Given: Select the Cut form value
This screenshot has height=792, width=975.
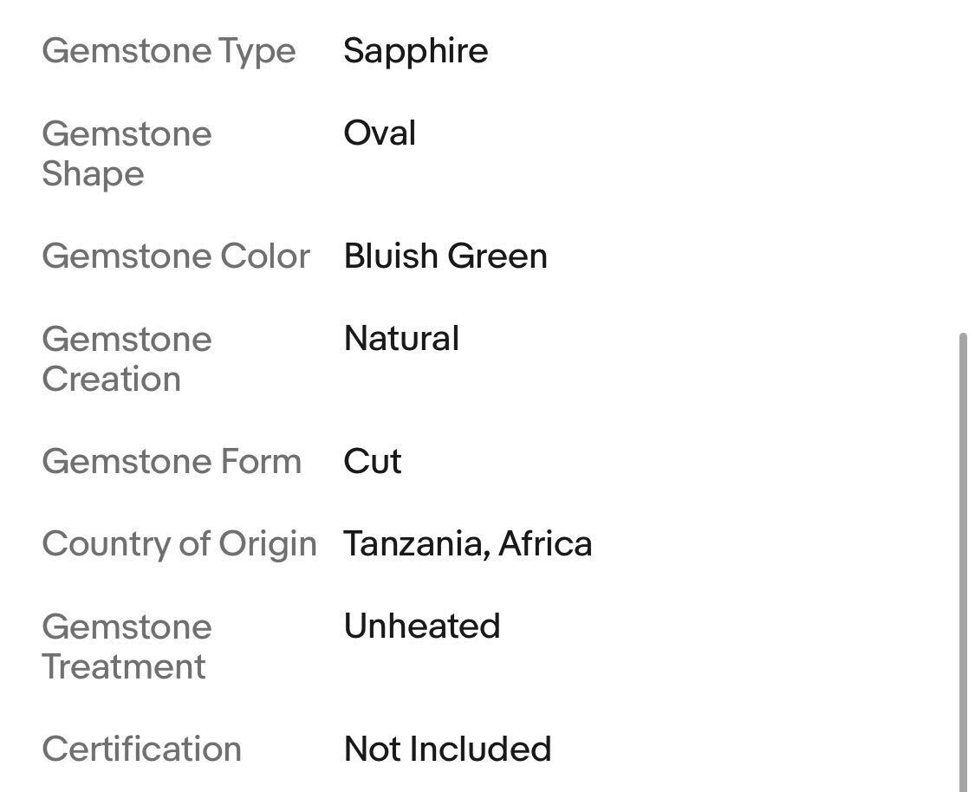Looking at the screenshot, I should point(373,461).
